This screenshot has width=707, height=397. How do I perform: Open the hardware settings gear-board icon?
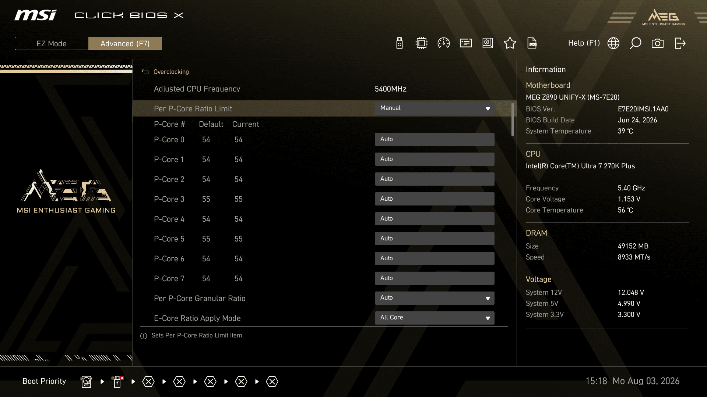(x=488, y=43)
